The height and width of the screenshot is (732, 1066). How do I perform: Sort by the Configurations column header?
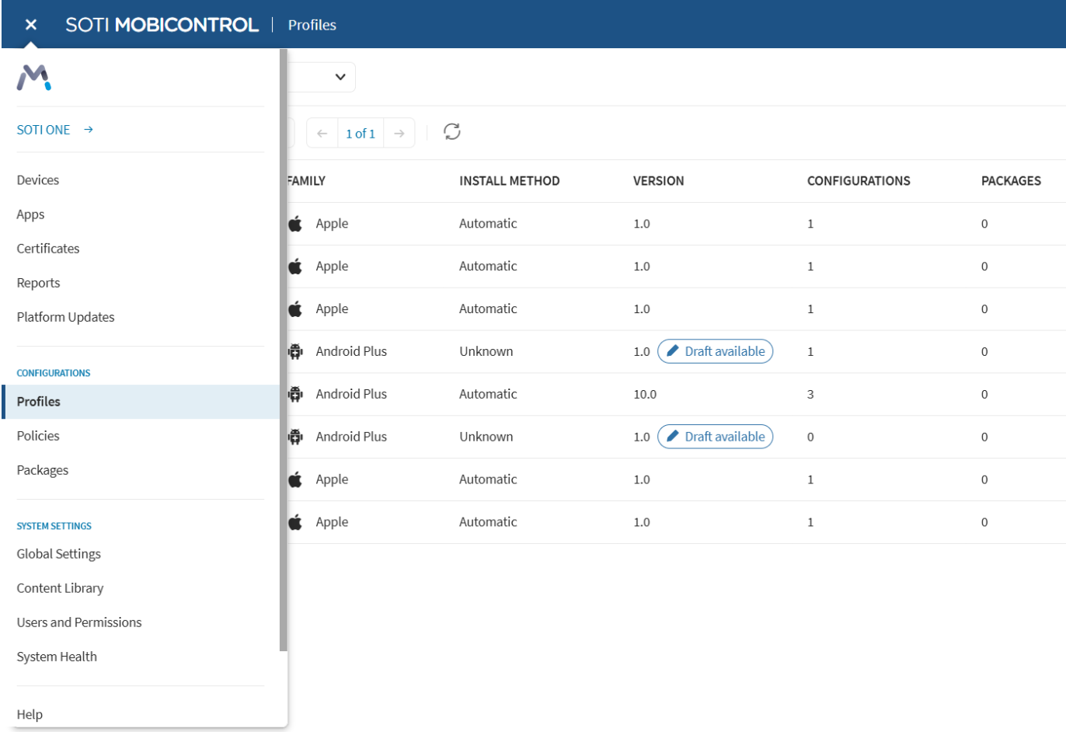[859, 181]
